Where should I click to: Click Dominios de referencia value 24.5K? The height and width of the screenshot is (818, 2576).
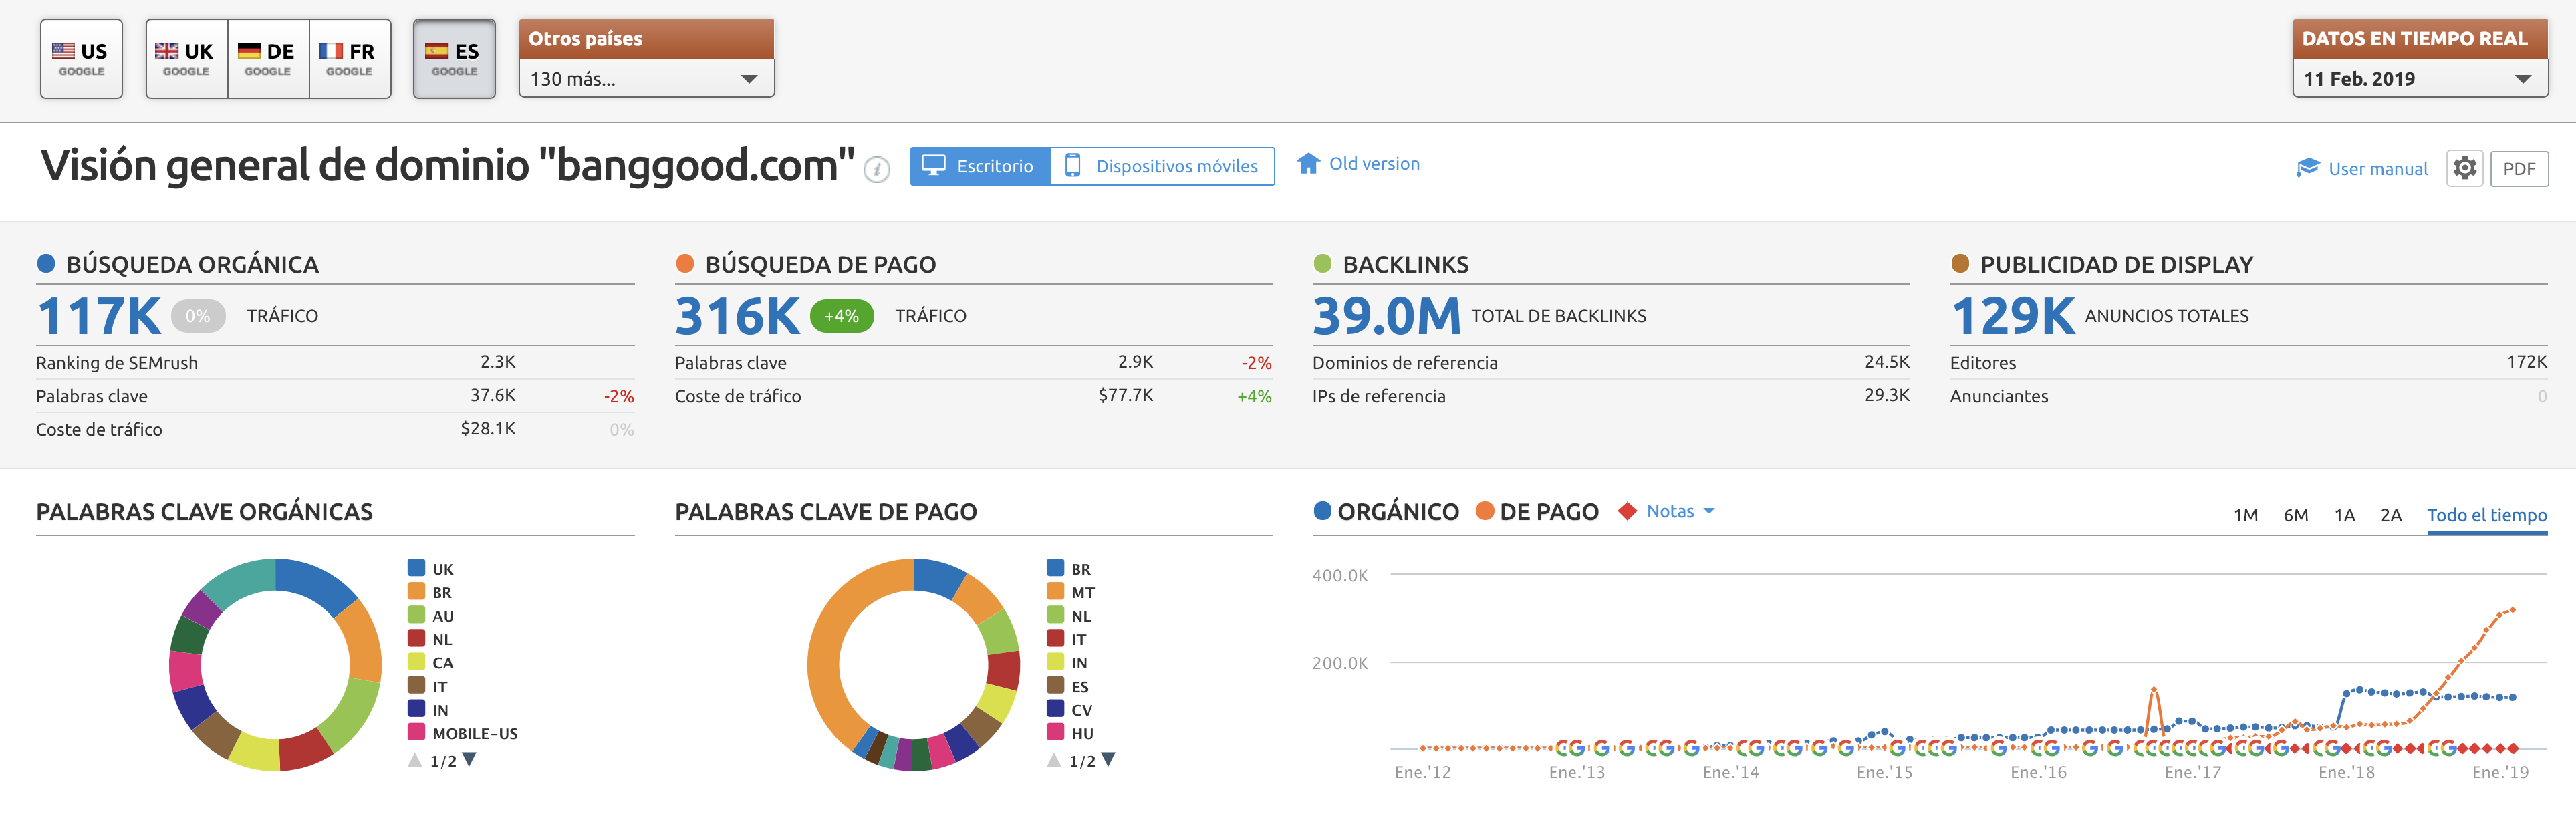(x=1887, y=361)
